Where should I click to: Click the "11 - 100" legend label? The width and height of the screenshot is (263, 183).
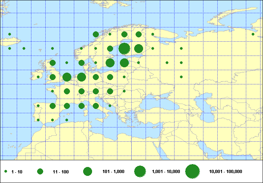pos(61,172)
